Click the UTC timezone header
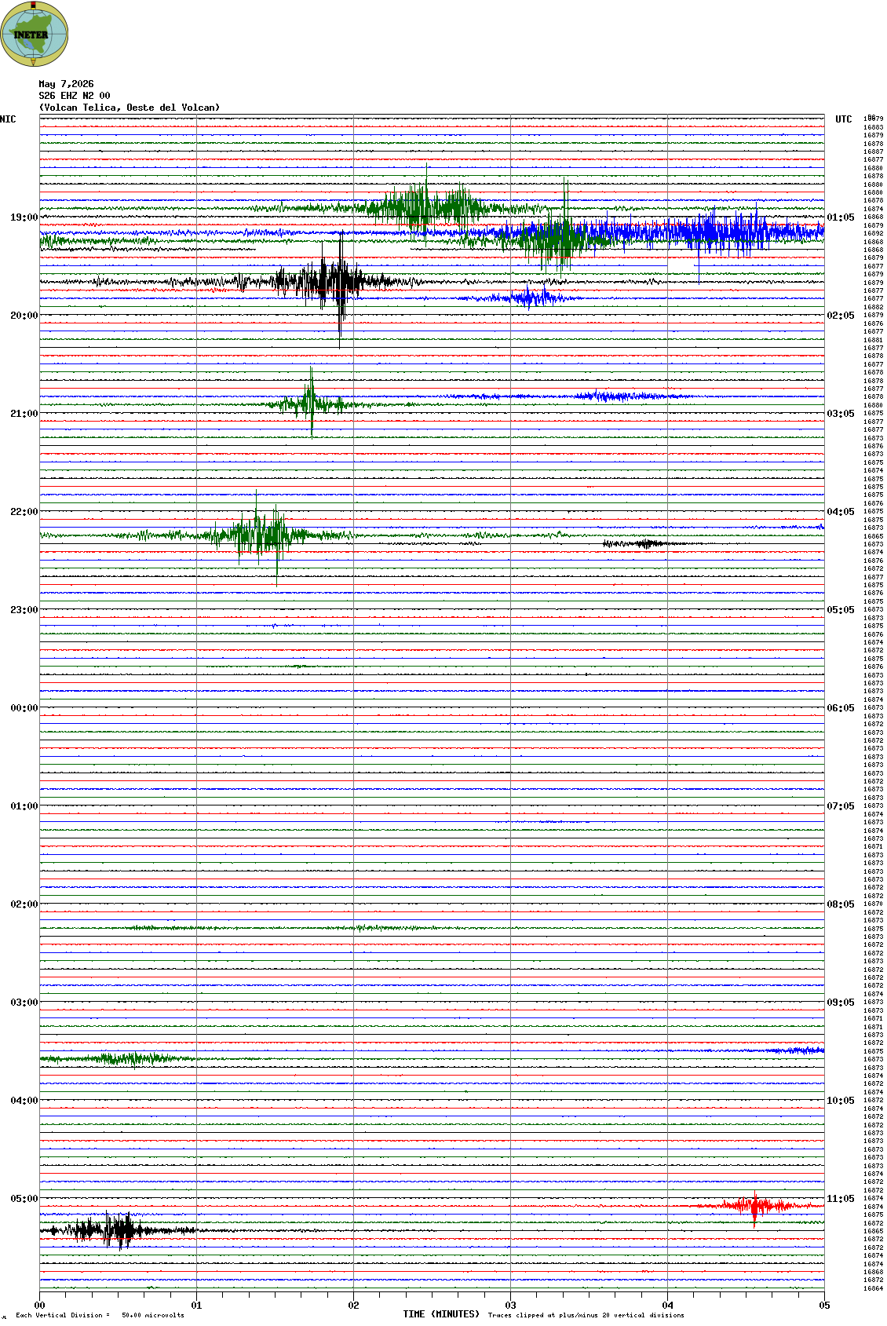 (x=844, y=119)
